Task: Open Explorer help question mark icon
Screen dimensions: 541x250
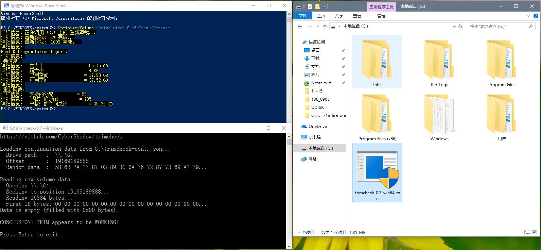Action: (x=535, y=16)
